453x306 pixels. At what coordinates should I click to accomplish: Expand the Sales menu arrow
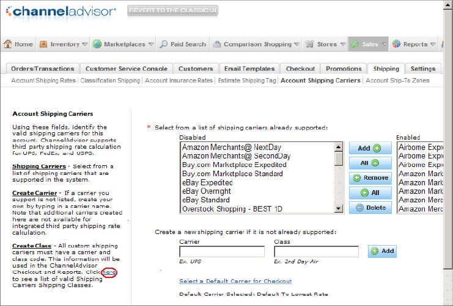[385, 44]
